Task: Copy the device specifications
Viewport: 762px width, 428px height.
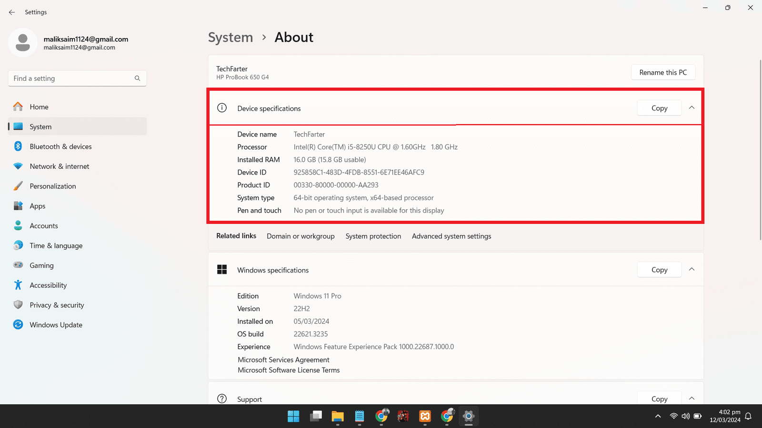Action: [x=659, y=108]
